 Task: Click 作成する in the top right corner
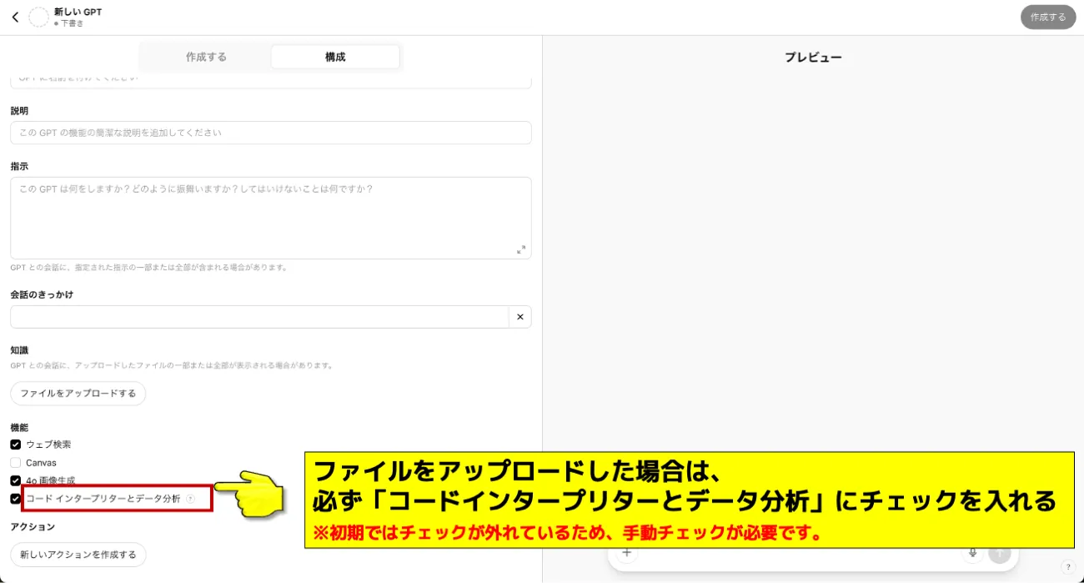pyautogui.click(x=1048, y=17)
